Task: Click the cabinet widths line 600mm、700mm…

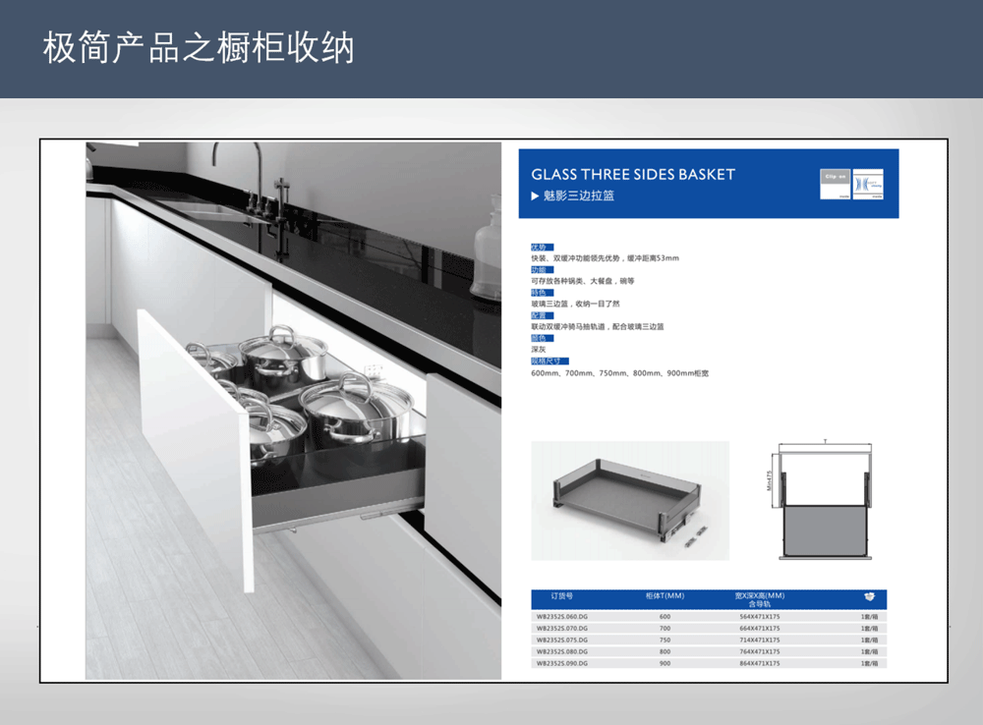Action: click(x=619, y=373)
